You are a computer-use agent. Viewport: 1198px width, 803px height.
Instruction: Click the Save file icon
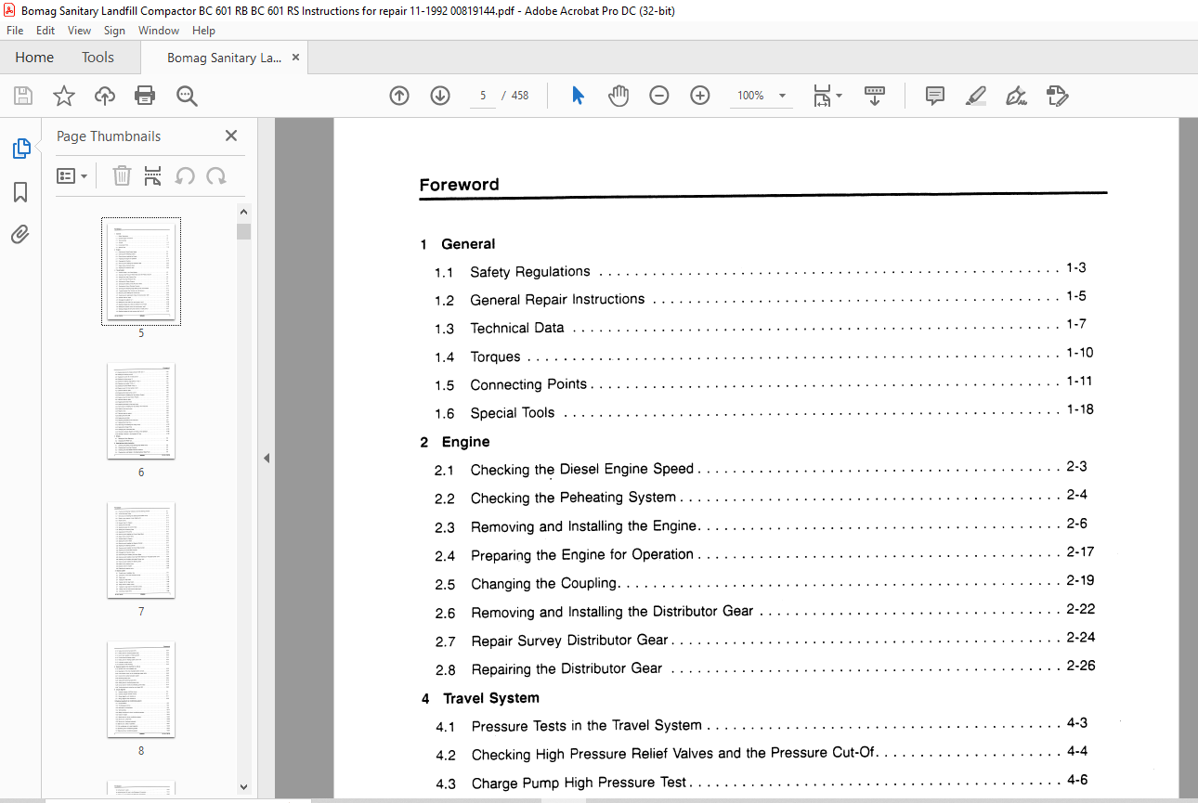tap(23, 96)
